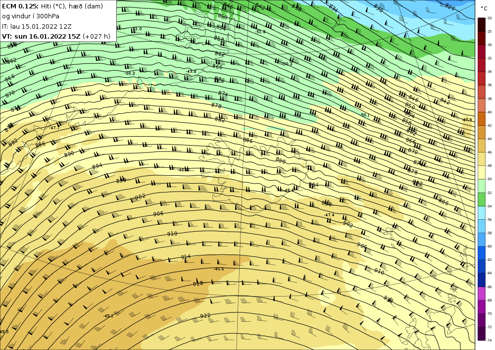Click the '-74' label on the color scale
This screenshot has height=350, width=495.
pos(490,341)
